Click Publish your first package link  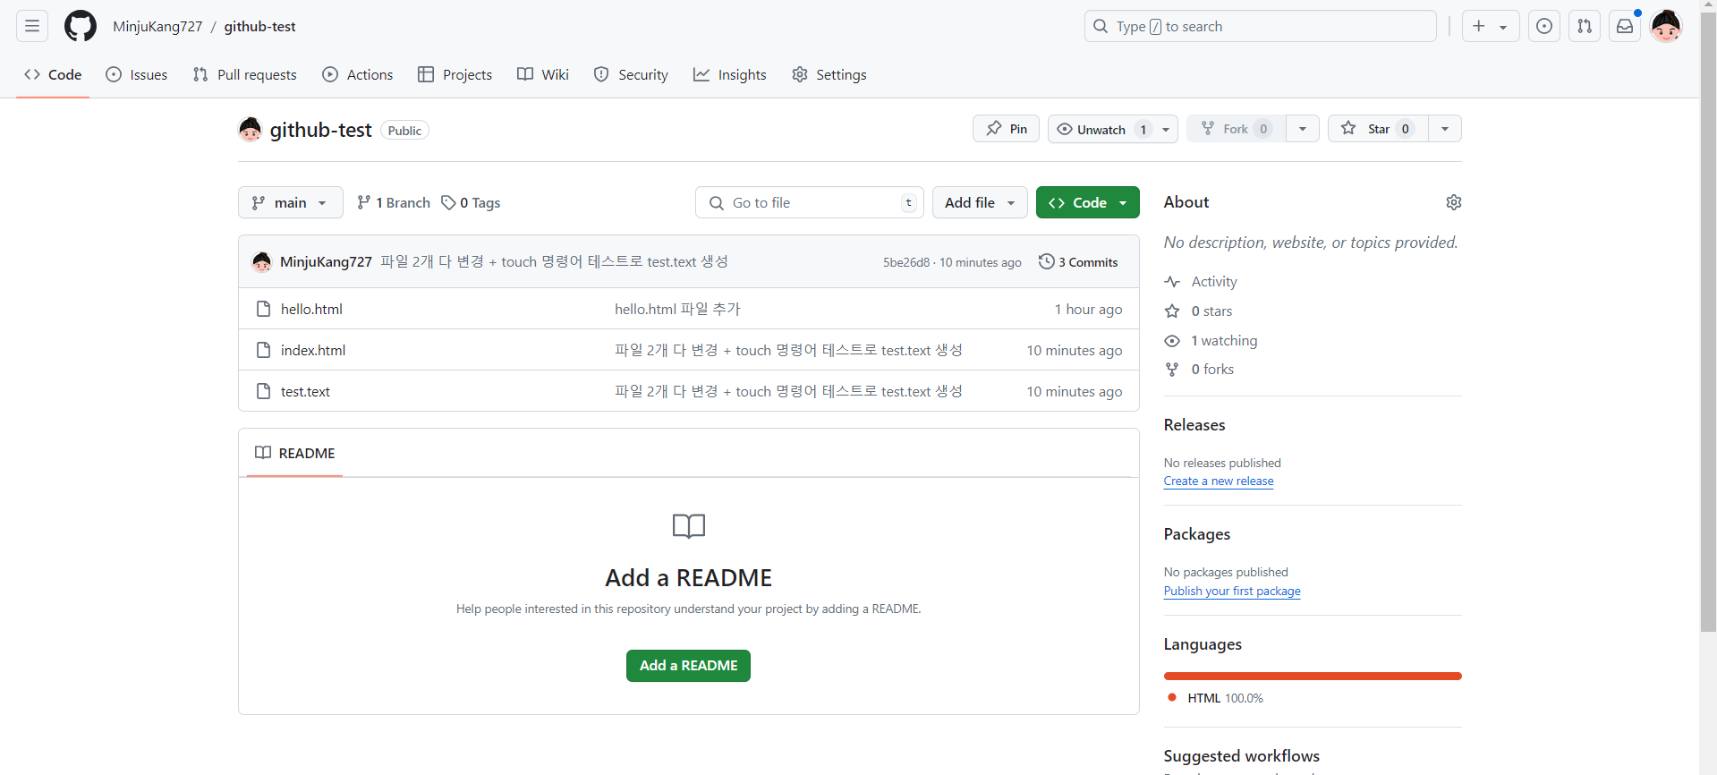point(1232,591)
